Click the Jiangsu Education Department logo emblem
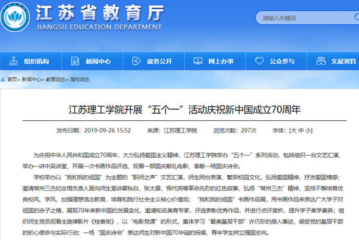Viewport: 359px width, 240px height. coord(15,17)
